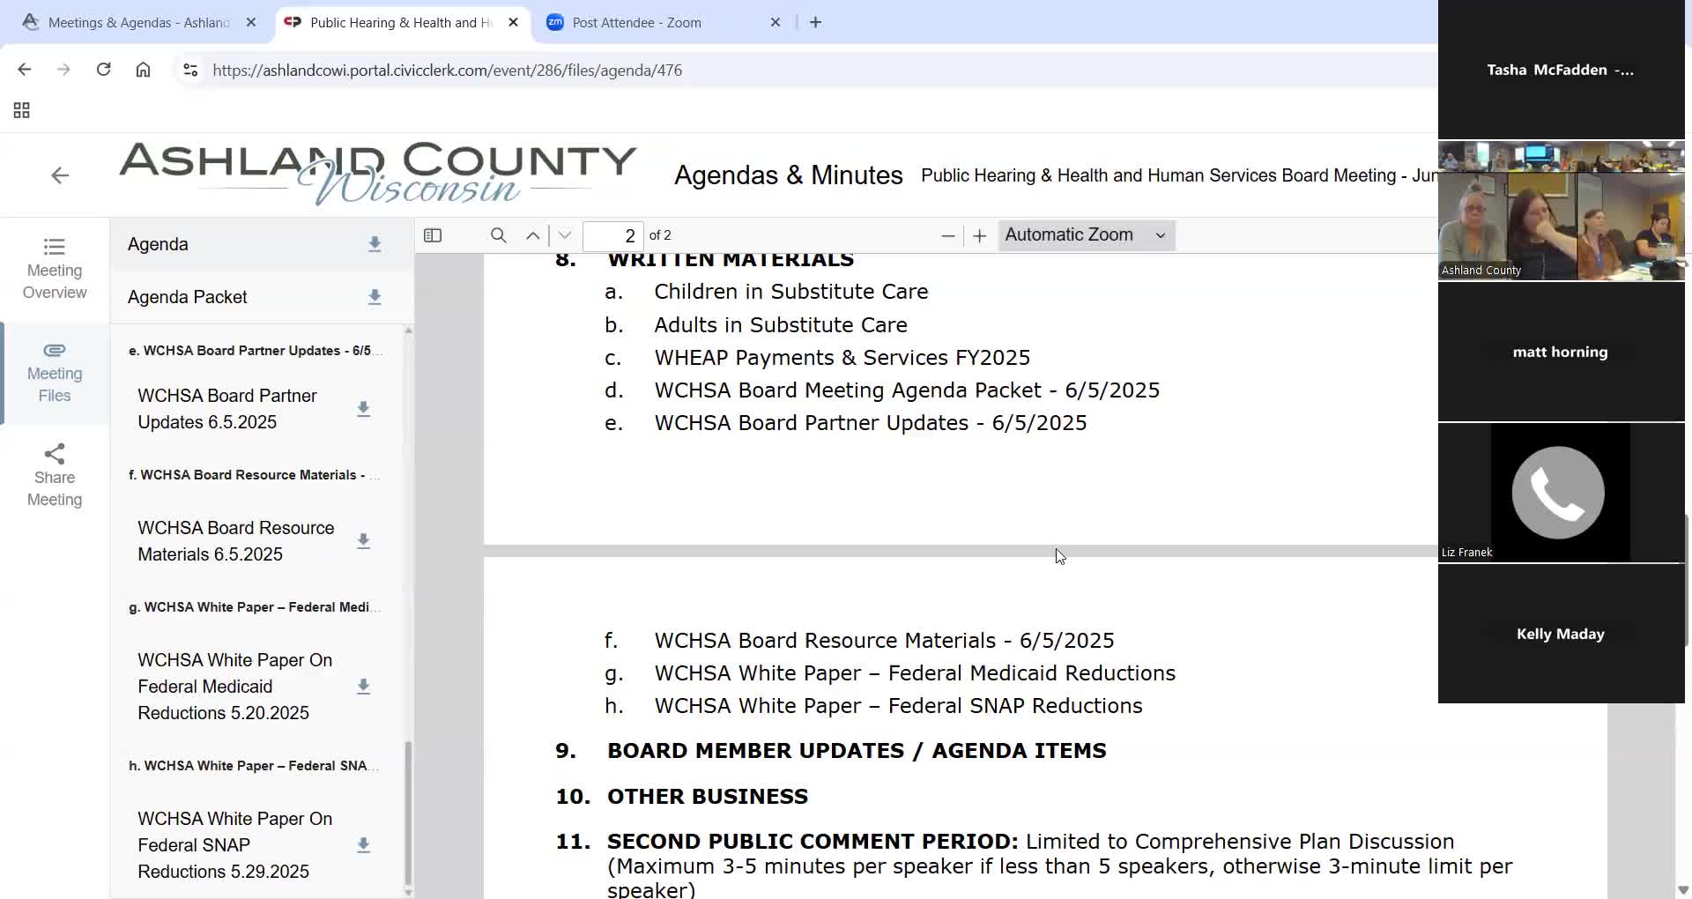
Task: Close the Public Hearing & Health tab
Action: pyautogui.click(x=514, y=22)
